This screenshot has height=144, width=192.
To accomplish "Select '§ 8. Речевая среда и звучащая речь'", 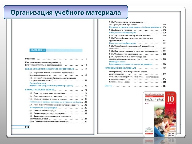I will coord(58,114).
